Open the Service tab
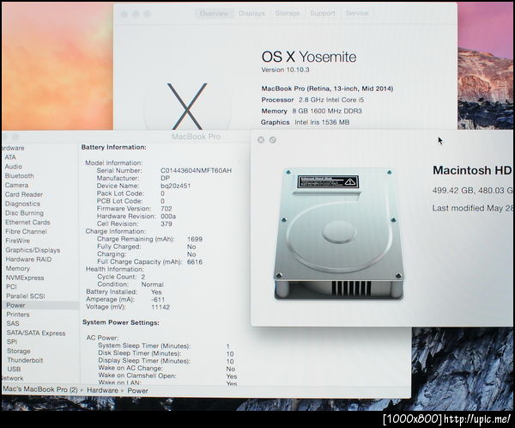 357,14
